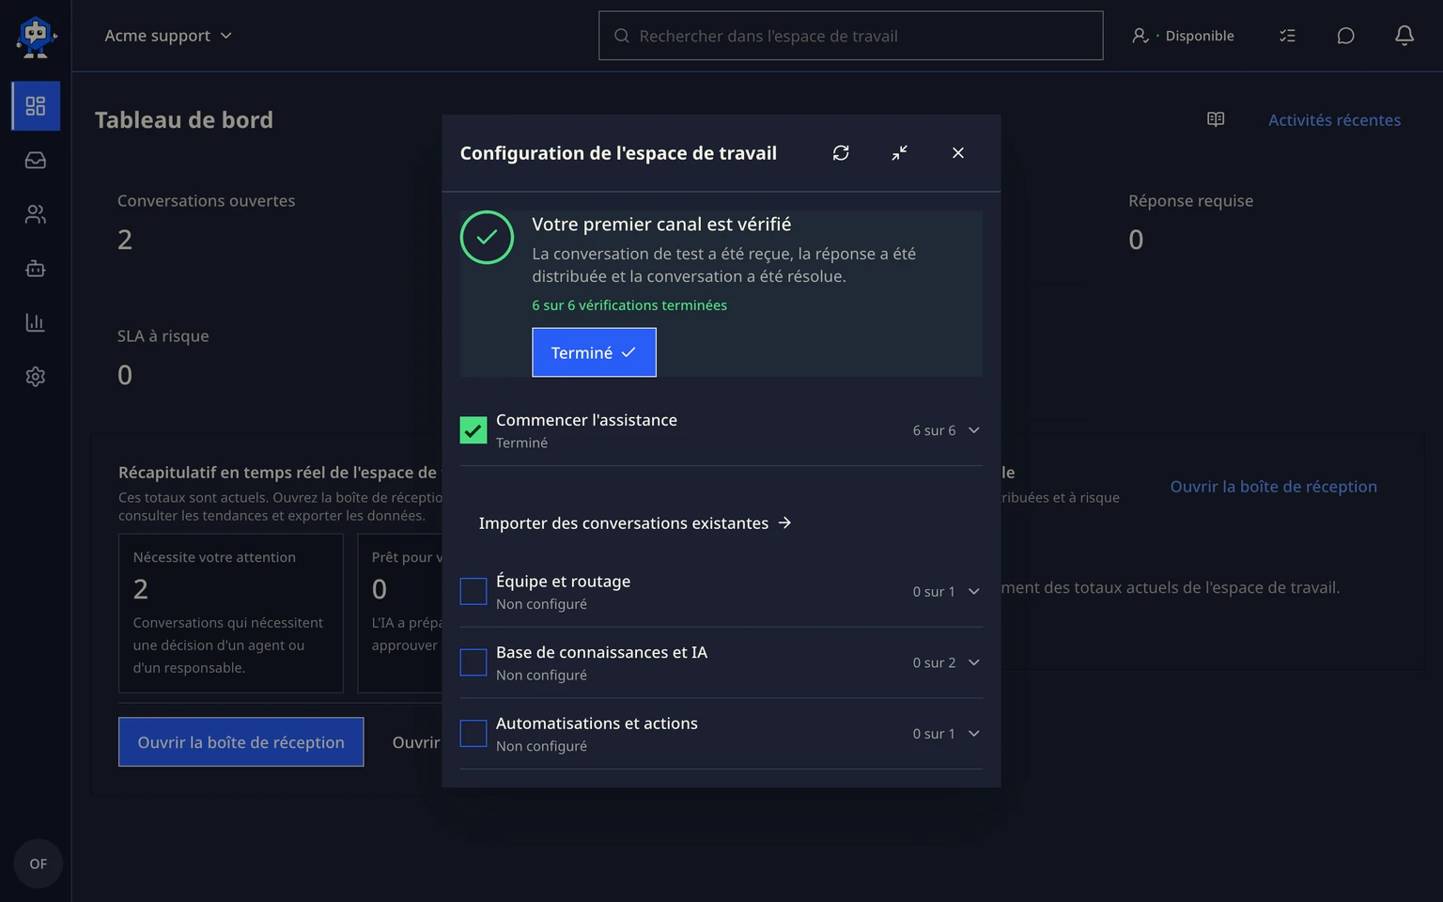
Task: Click the right-side Ouvrir la boîte de réception link
Action: pyautogui.click(x=1273, y=487)
